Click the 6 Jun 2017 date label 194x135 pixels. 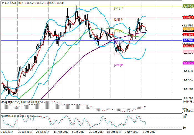[7, 132]
